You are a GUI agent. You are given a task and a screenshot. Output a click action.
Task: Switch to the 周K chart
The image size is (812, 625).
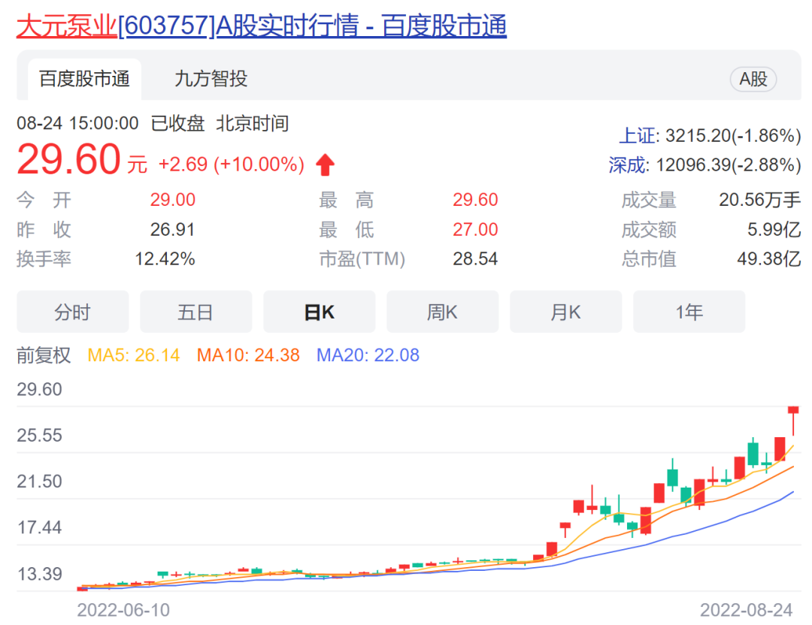coord(442,311)
